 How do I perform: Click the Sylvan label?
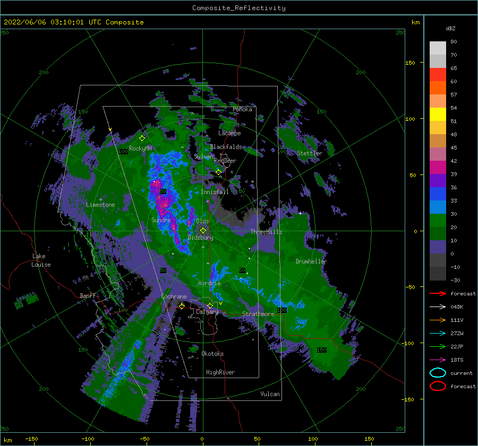click(203, 157)
